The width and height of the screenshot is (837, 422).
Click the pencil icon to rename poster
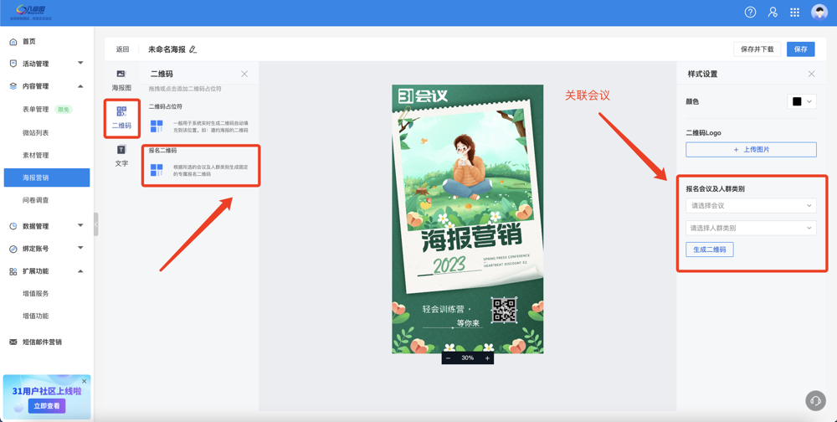coord(193,49)
